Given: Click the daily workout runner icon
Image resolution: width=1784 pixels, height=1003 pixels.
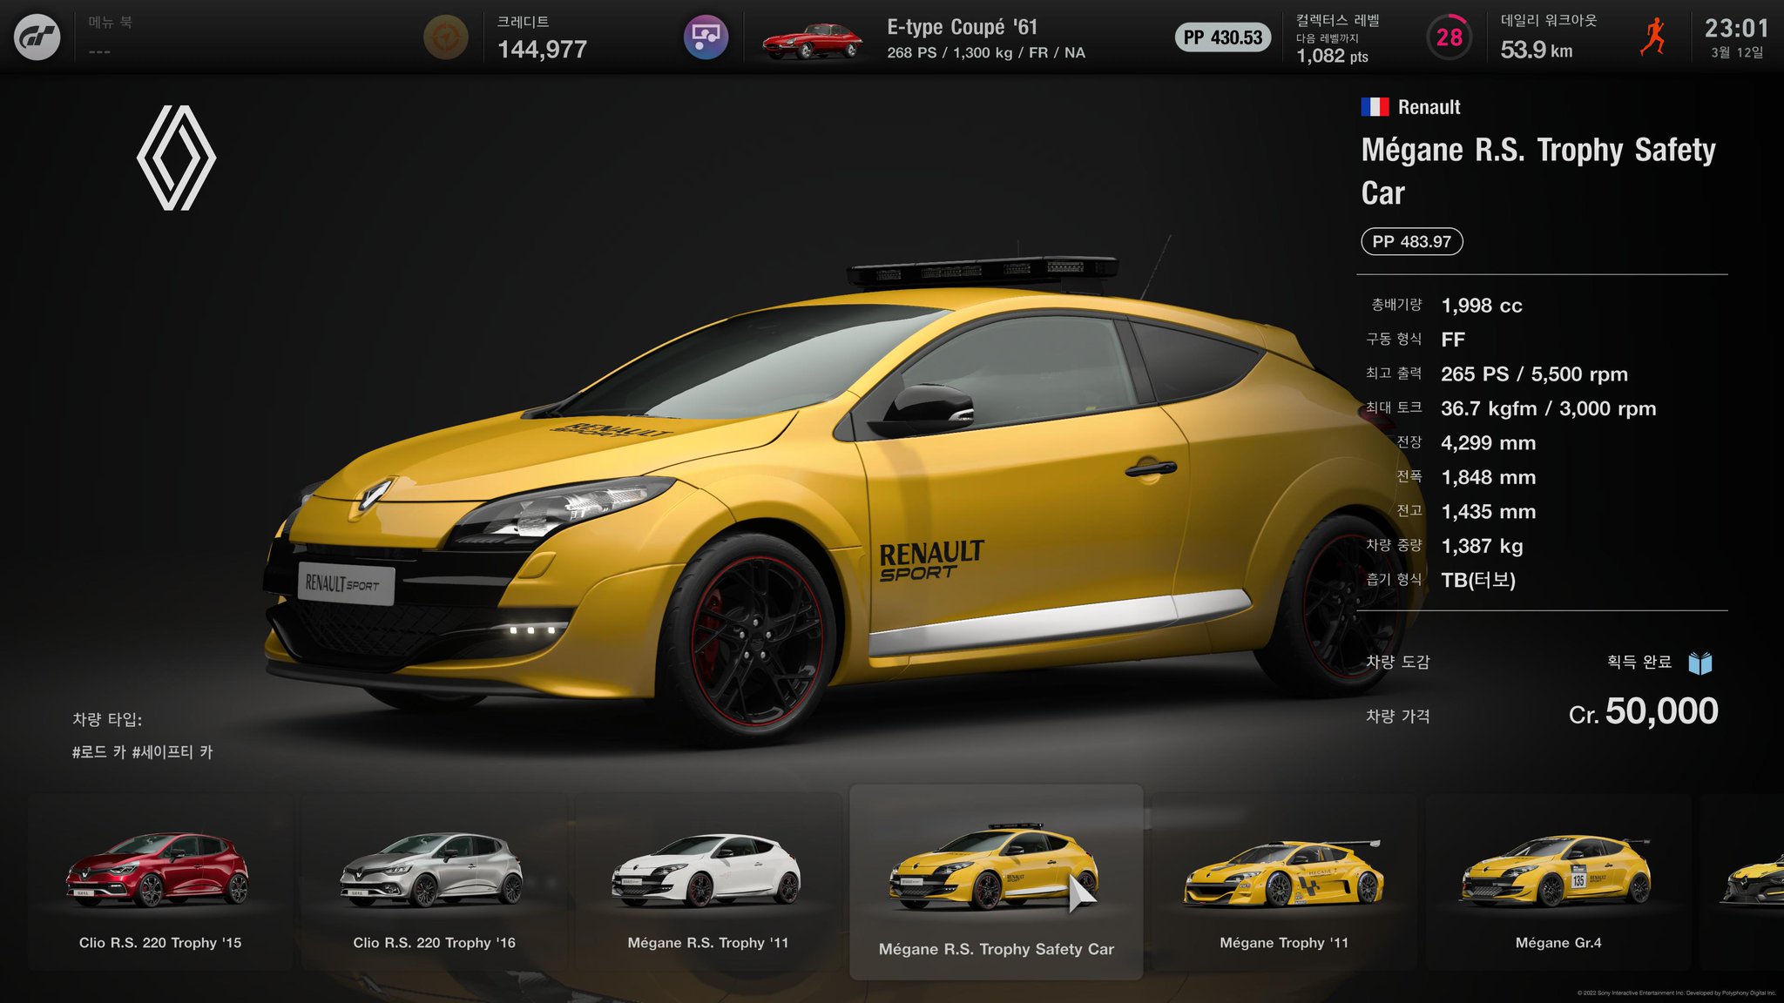Looking at the screenshot, I should point(1652,37).
